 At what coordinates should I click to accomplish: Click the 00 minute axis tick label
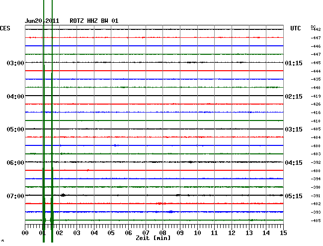pyautogui.click(x=25, y=233)
